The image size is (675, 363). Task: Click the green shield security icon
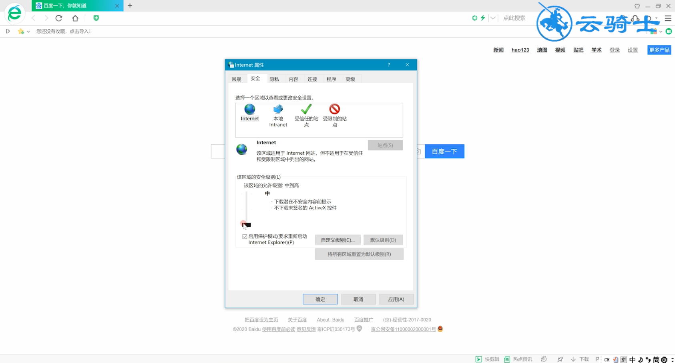pyautogui.click(x=96, y=18)
